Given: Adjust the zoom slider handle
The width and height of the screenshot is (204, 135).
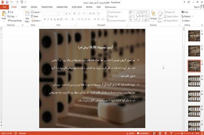Looking at the screenshot, I should [x=182, y=133].
